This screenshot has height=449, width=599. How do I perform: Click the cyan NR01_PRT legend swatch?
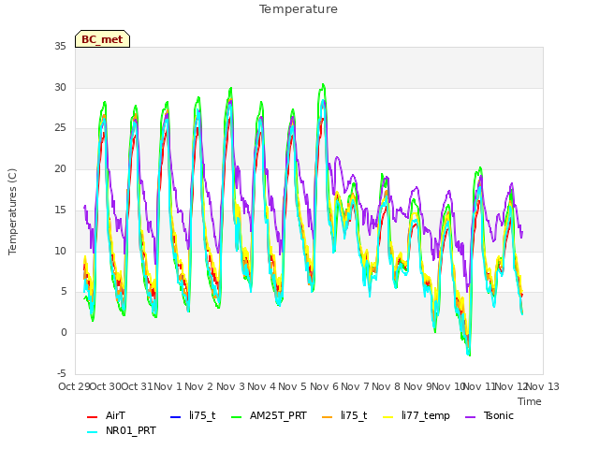(x=92, y=432)
